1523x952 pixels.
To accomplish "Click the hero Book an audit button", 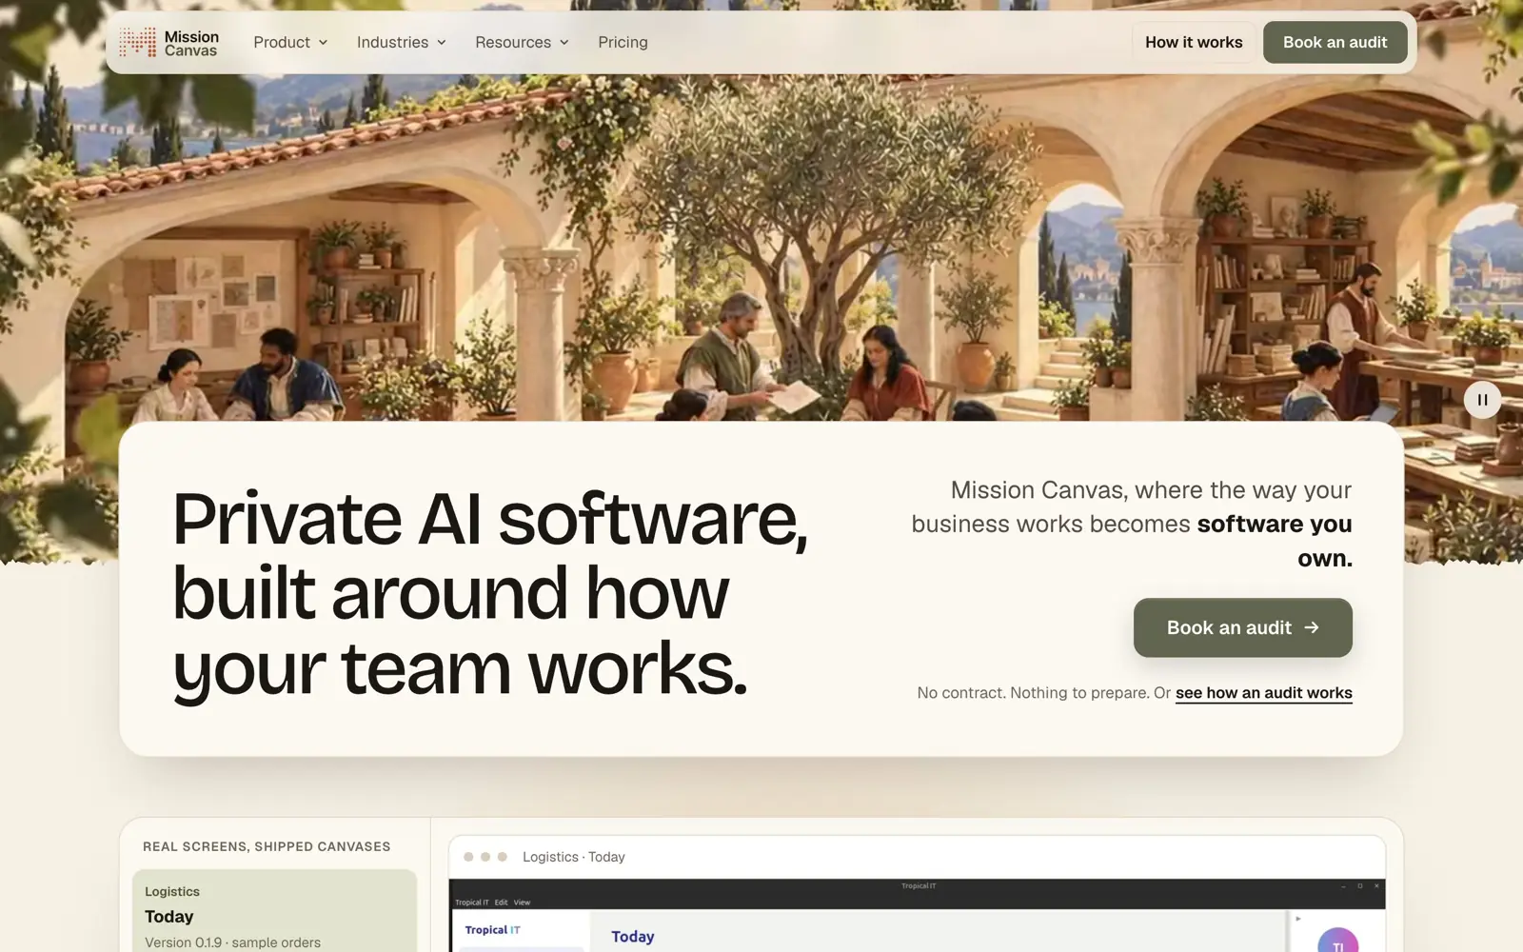I will tap(1242, 627).
